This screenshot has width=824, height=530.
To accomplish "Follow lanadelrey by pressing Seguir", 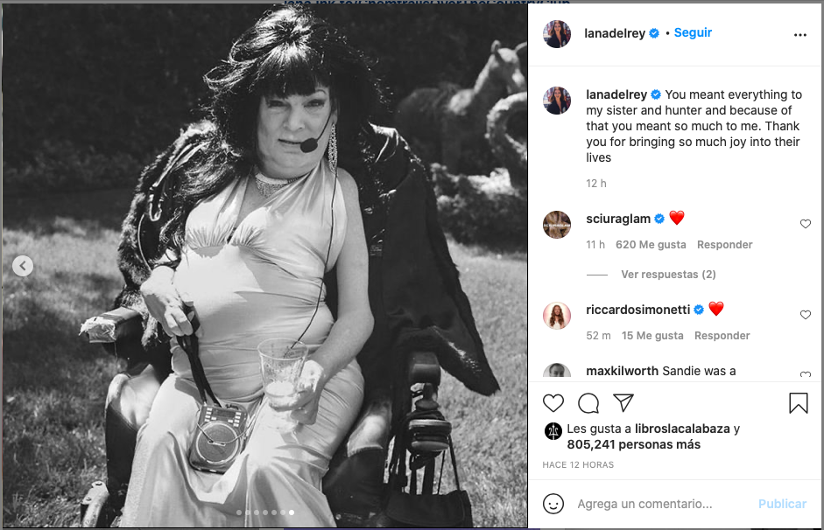I will pos(693,32).
